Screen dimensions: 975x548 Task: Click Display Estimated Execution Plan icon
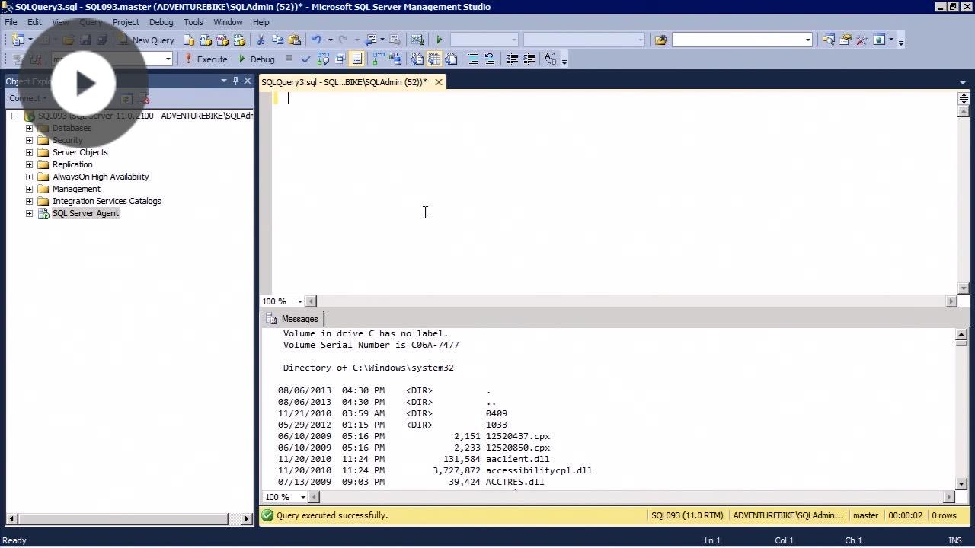pos(323,59)
